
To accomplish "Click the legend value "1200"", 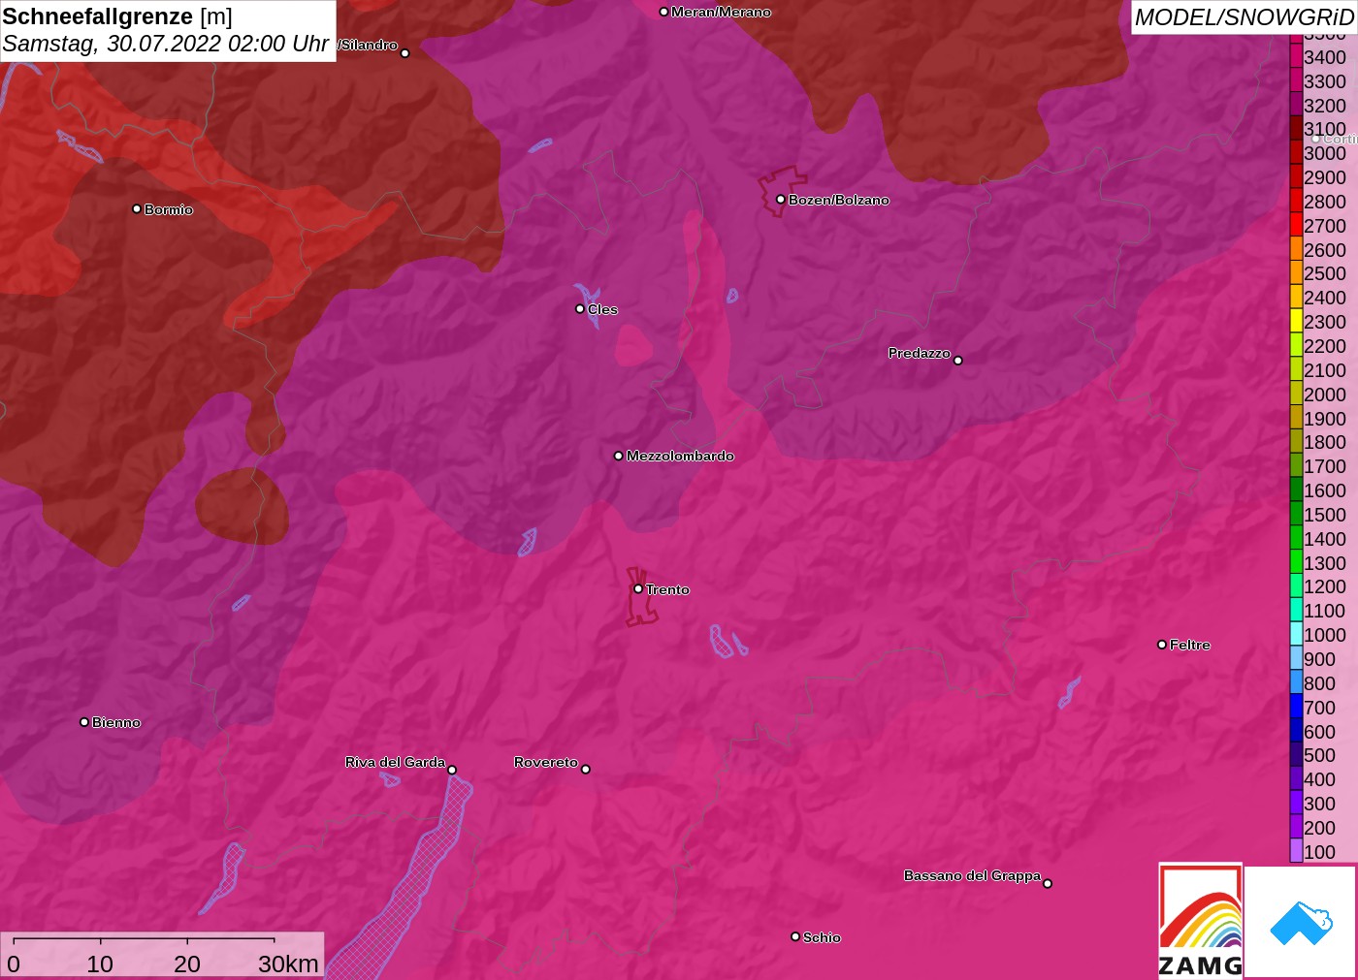I will tap(1325, 586).
